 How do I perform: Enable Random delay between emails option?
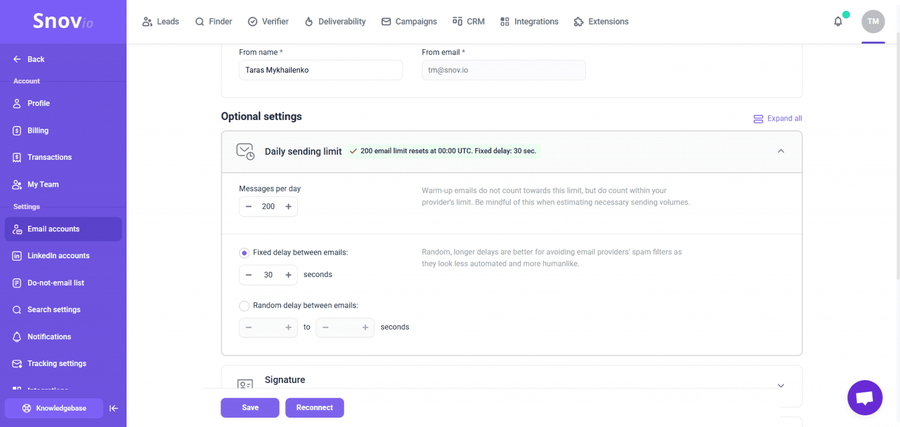[244, 305]
